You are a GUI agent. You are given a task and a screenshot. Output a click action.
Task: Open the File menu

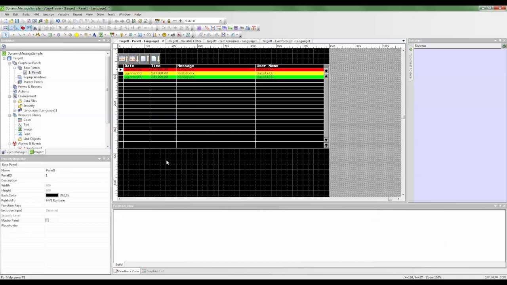coord(7,14)
